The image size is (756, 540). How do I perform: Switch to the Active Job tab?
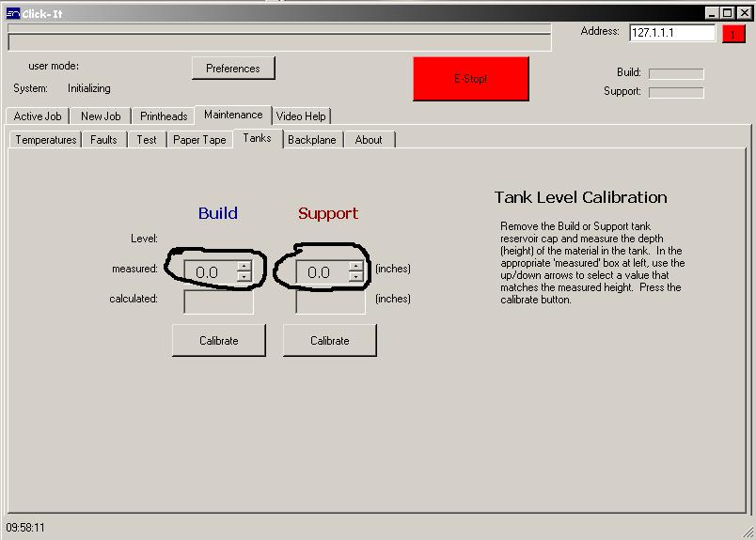38,116
